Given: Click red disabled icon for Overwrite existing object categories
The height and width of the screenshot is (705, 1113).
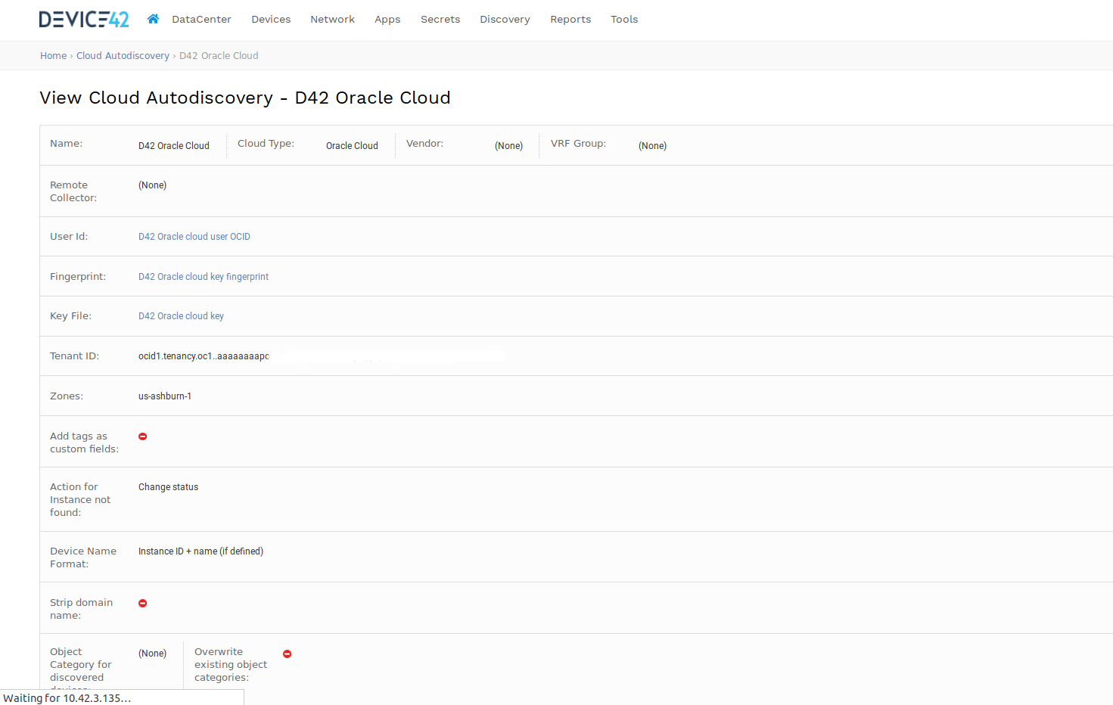Looking at the screenshot, I should (x=288, y=654).
